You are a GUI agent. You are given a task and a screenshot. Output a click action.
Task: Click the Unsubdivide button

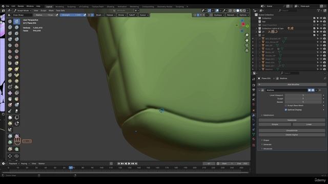[x=292, y=131]
